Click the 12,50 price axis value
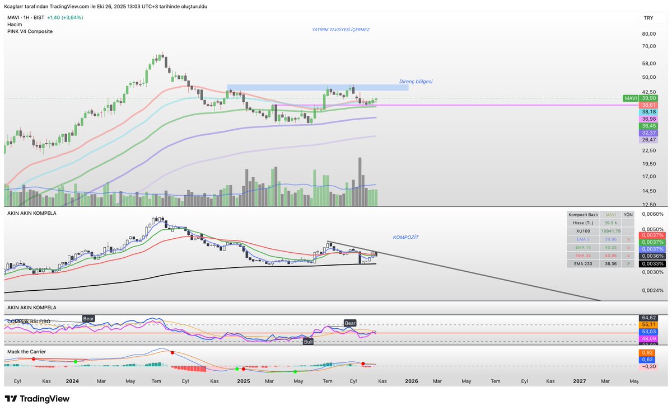The height and width of the screenshot is (411, 672). [648, 205]
